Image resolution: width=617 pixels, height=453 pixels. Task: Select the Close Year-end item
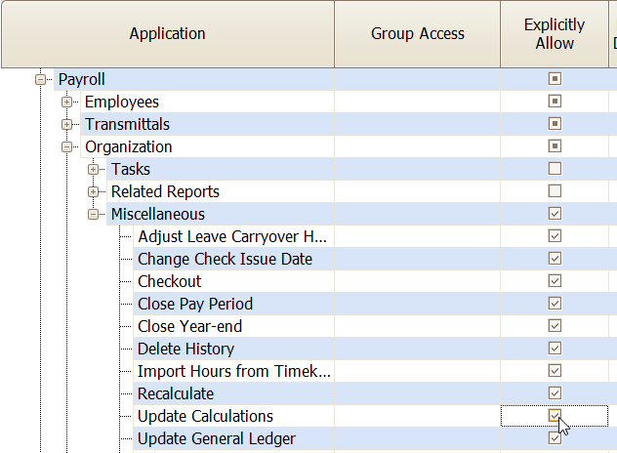(x=189, y=326)
